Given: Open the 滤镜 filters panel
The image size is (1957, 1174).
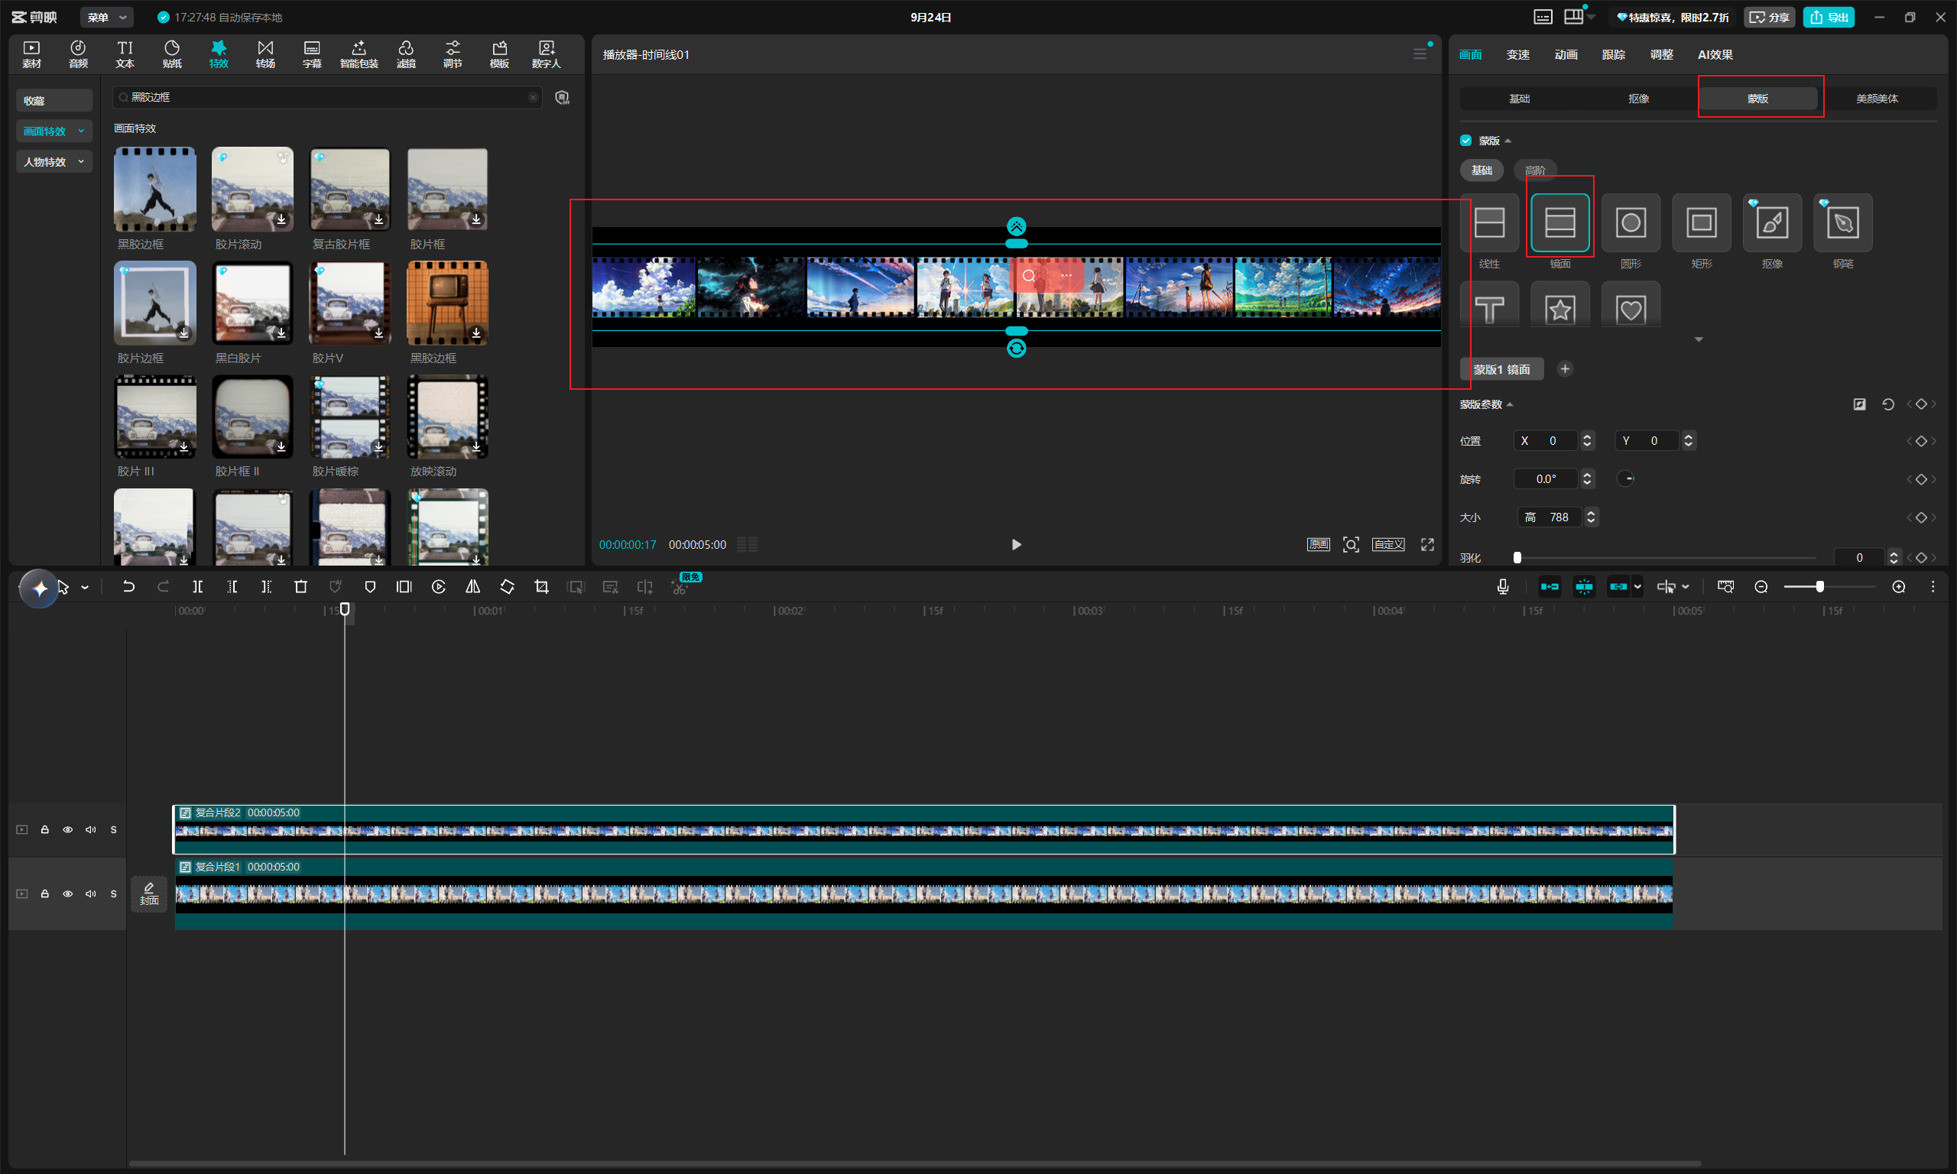Looking at the screenshot, I should 406,54.
